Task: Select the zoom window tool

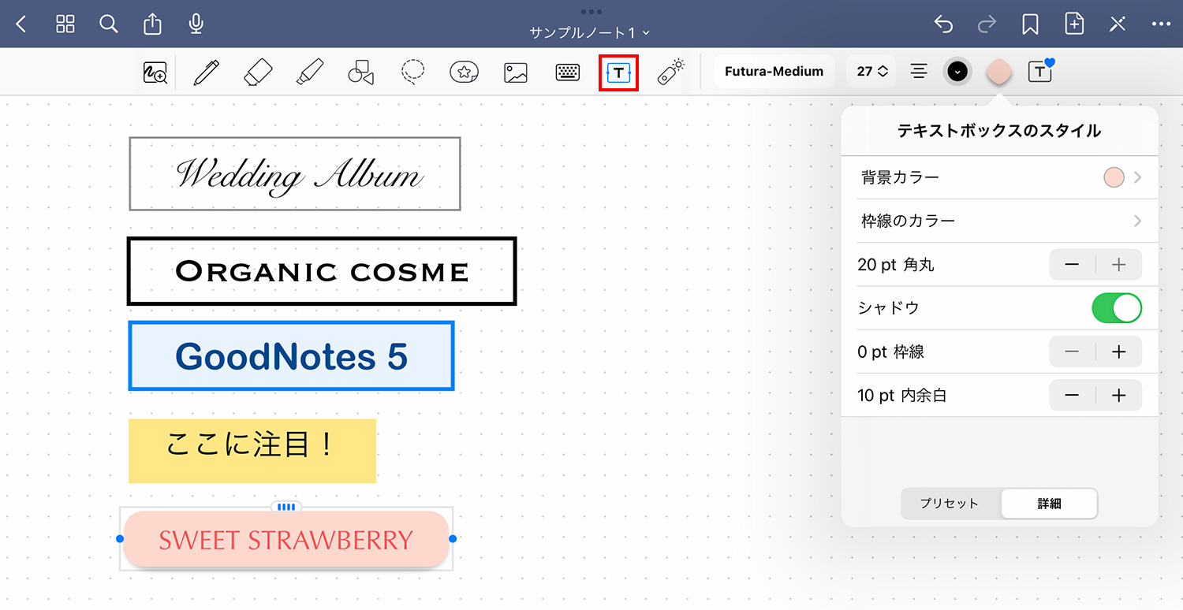Action: pyautogui.click(x=155, y=73)
